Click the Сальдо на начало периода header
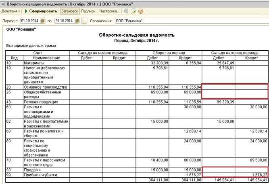This screenshot has height=184, width=269. pos(102,53)
